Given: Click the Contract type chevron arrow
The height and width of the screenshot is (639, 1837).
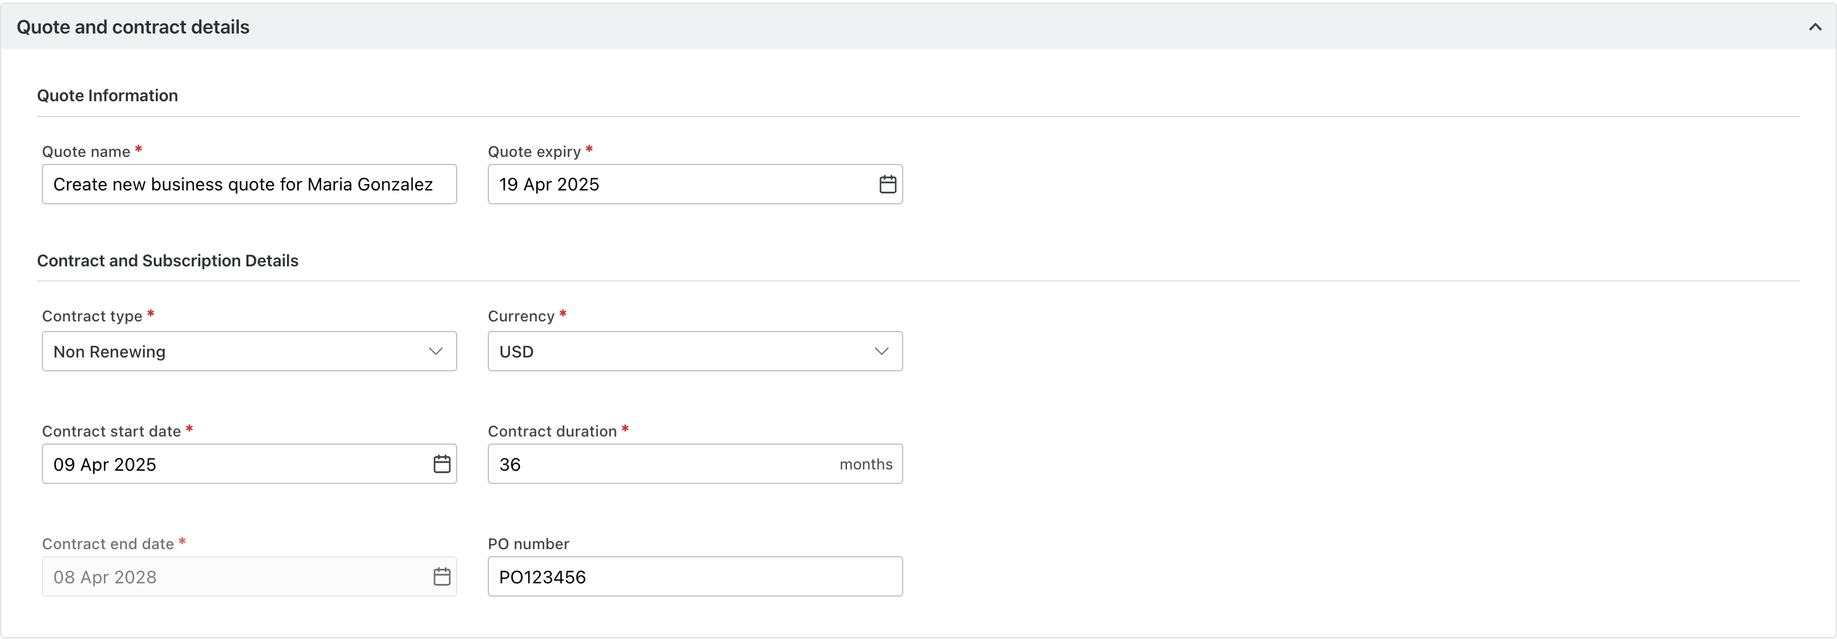Looking at the screenshot, I should point(435,351).
